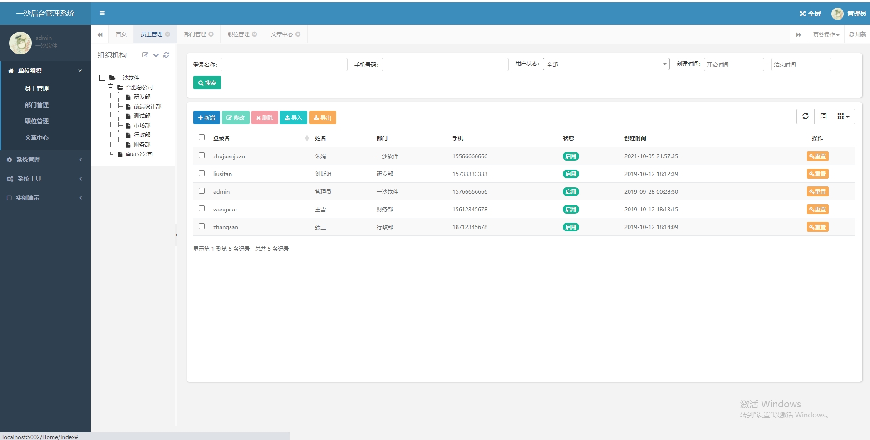
Task: Open the 页签操作 dropdown
Action: click(826, 34)
